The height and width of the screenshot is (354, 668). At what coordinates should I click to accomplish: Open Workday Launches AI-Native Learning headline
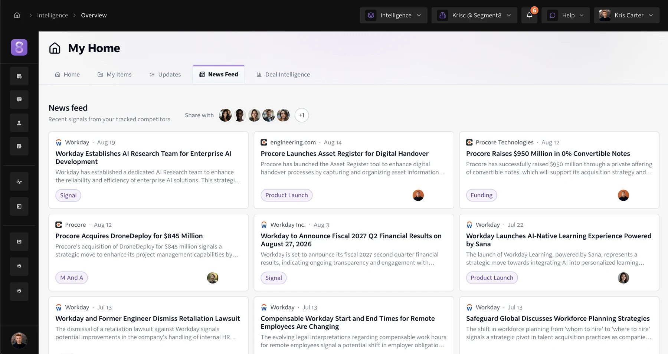(x=559, y=240)
